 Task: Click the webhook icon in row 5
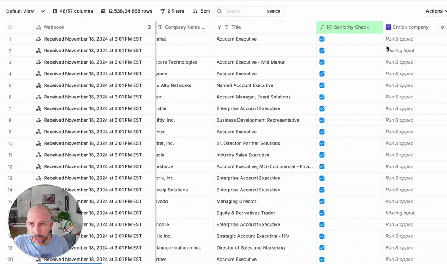(x=39, y=85)
